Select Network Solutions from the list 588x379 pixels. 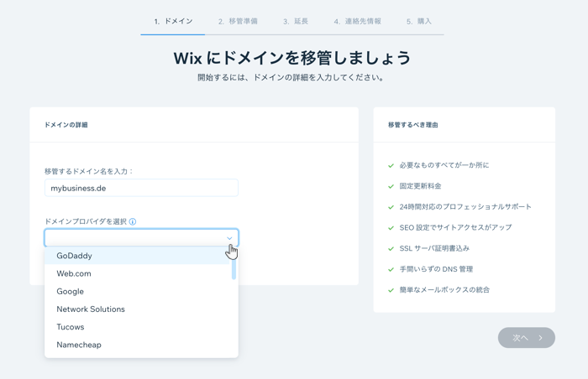(137, 309)
